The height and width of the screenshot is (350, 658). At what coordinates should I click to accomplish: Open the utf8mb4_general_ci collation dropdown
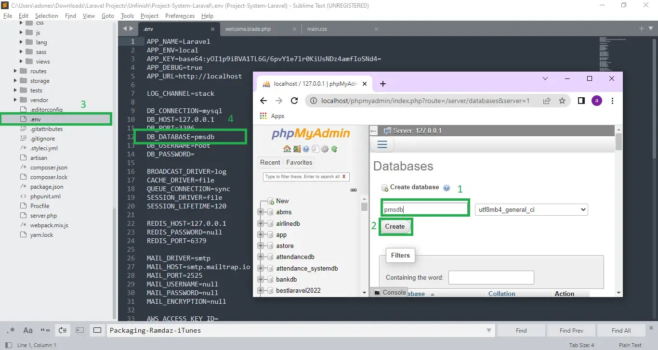tap(531, 209)
